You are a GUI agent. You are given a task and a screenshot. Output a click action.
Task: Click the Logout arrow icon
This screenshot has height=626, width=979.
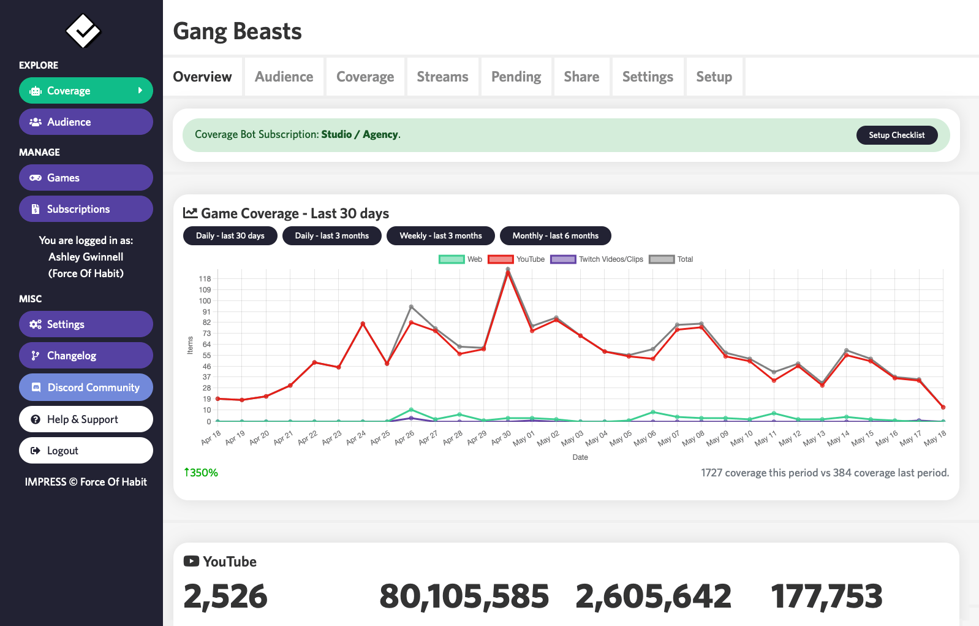36,451
